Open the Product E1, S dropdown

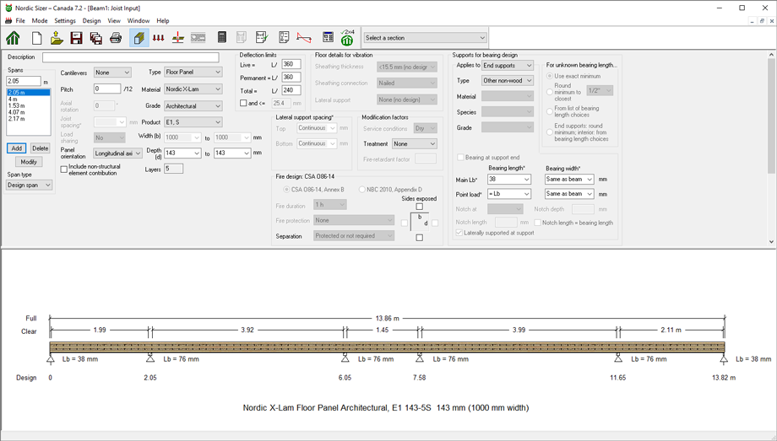[x=193, y=121]
